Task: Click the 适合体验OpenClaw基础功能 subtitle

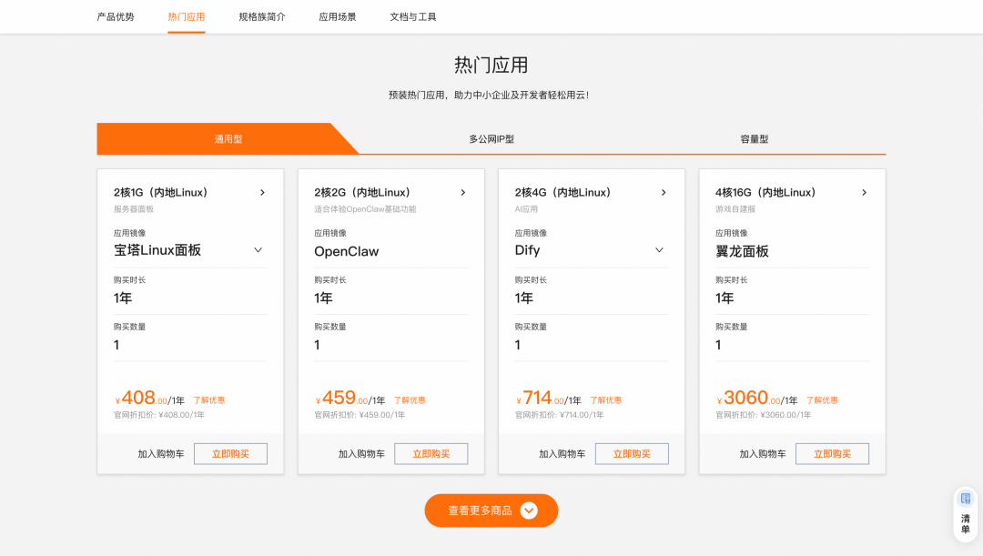Action: [365, 209]
